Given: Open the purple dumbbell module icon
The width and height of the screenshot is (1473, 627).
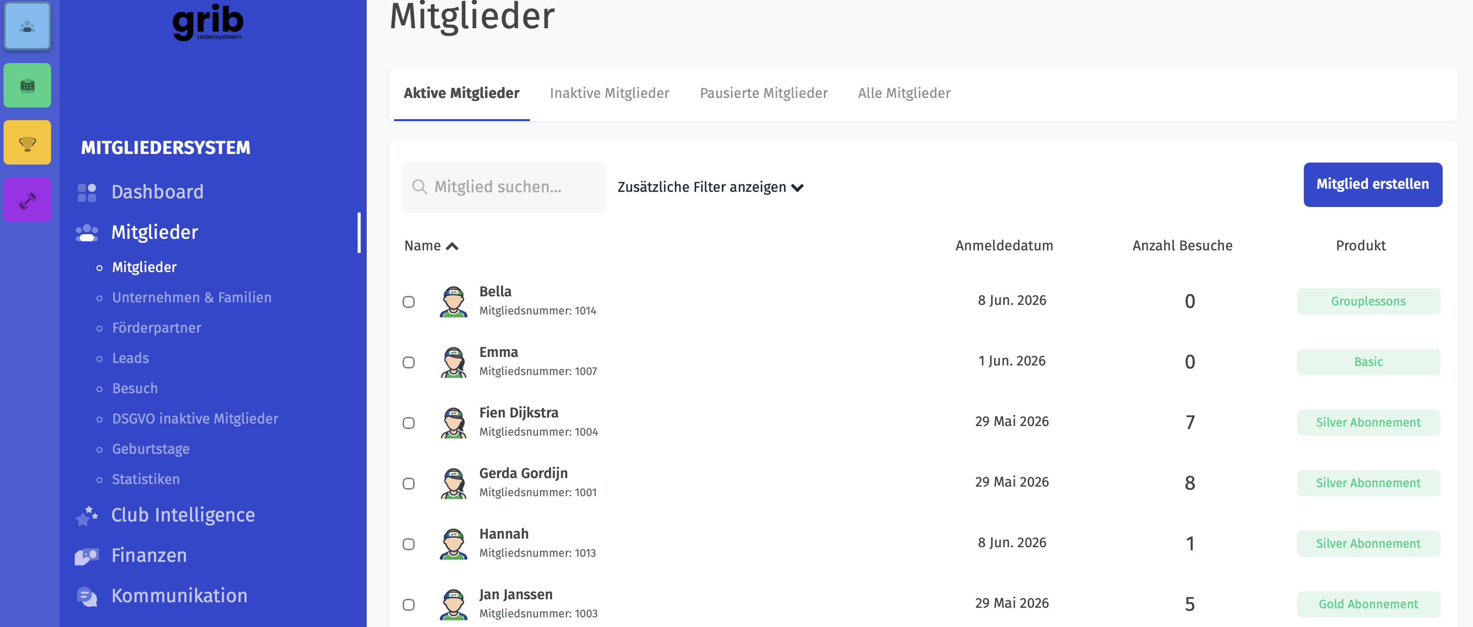Looking at the screenshot, I should point(27,200).
